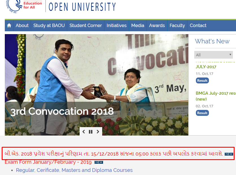Image resolution: width=236 pixels, height=175 pixels.
Task: Open the Faculty menu item
Action: tap(177, 26)
